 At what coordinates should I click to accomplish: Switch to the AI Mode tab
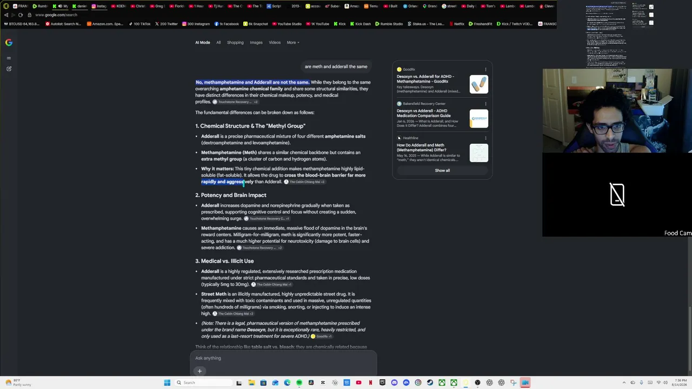[x=202, y=42]
